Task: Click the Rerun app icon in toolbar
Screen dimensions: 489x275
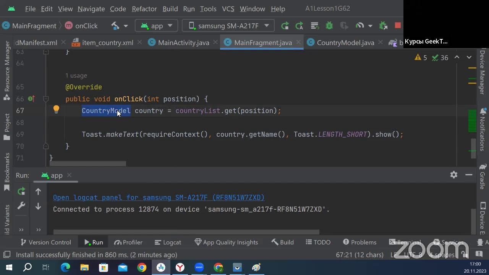Action: click(285, 26)
